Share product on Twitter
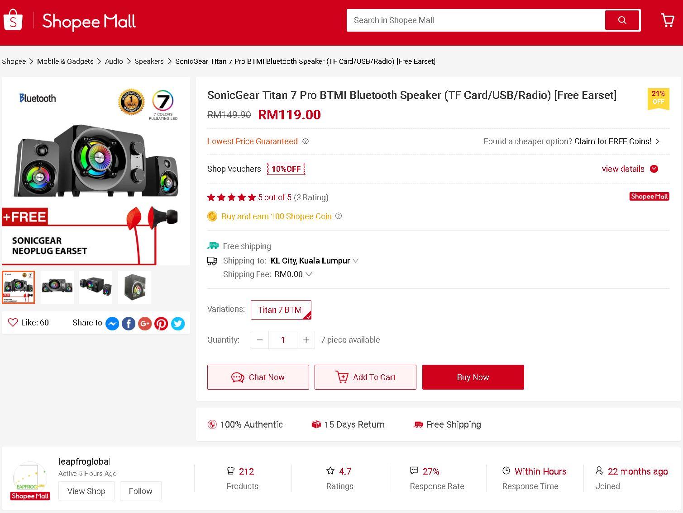The width and height of the screenshot is (683, 513). (178, 324)
